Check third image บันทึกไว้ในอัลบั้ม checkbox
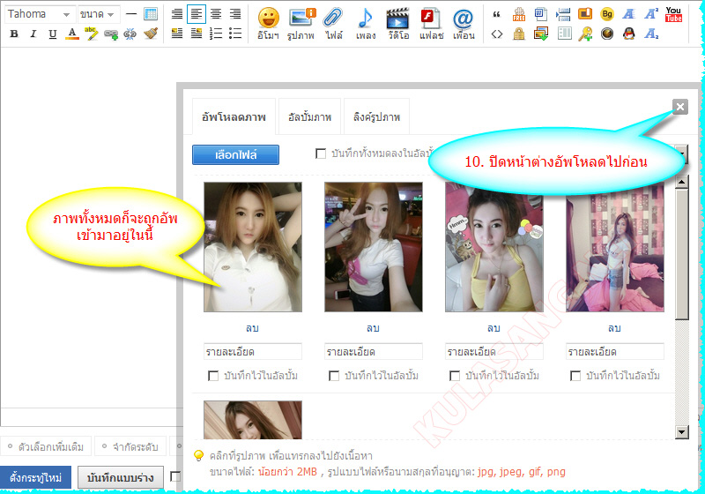The height and width of the screenshot is (494, 705). tap(455, 376)
